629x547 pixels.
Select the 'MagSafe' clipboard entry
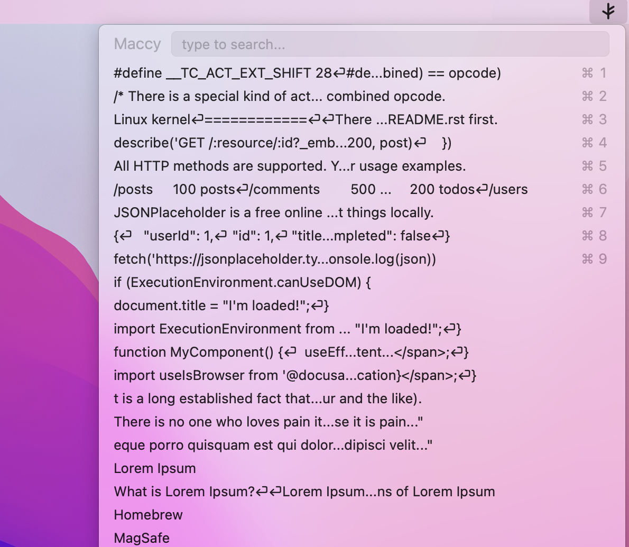(x=362, y=537)
